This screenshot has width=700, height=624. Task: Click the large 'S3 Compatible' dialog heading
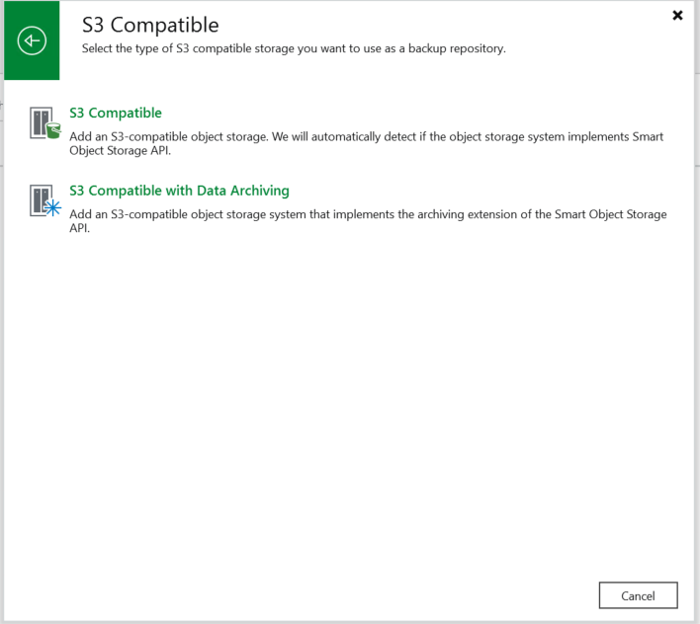(x=150, y=25)
